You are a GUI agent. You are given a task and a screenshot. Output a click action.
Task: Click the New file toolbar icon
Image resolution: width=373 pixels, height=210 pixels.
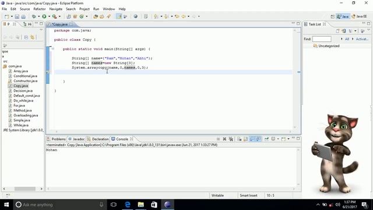pos(6,16)
